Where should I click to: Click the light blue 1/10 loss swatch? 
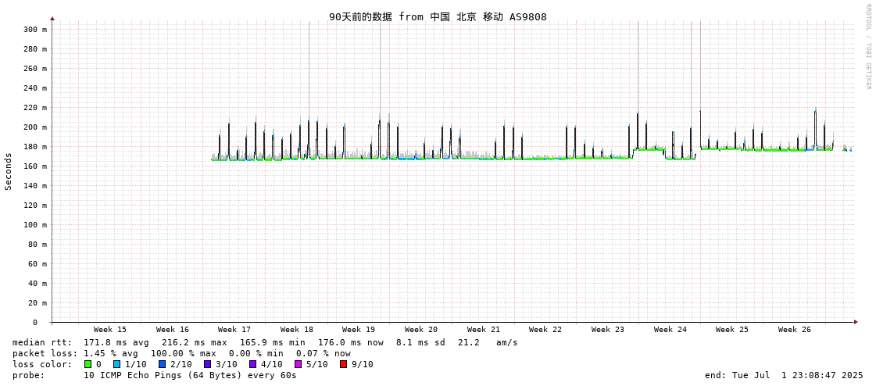pos(116,364)
